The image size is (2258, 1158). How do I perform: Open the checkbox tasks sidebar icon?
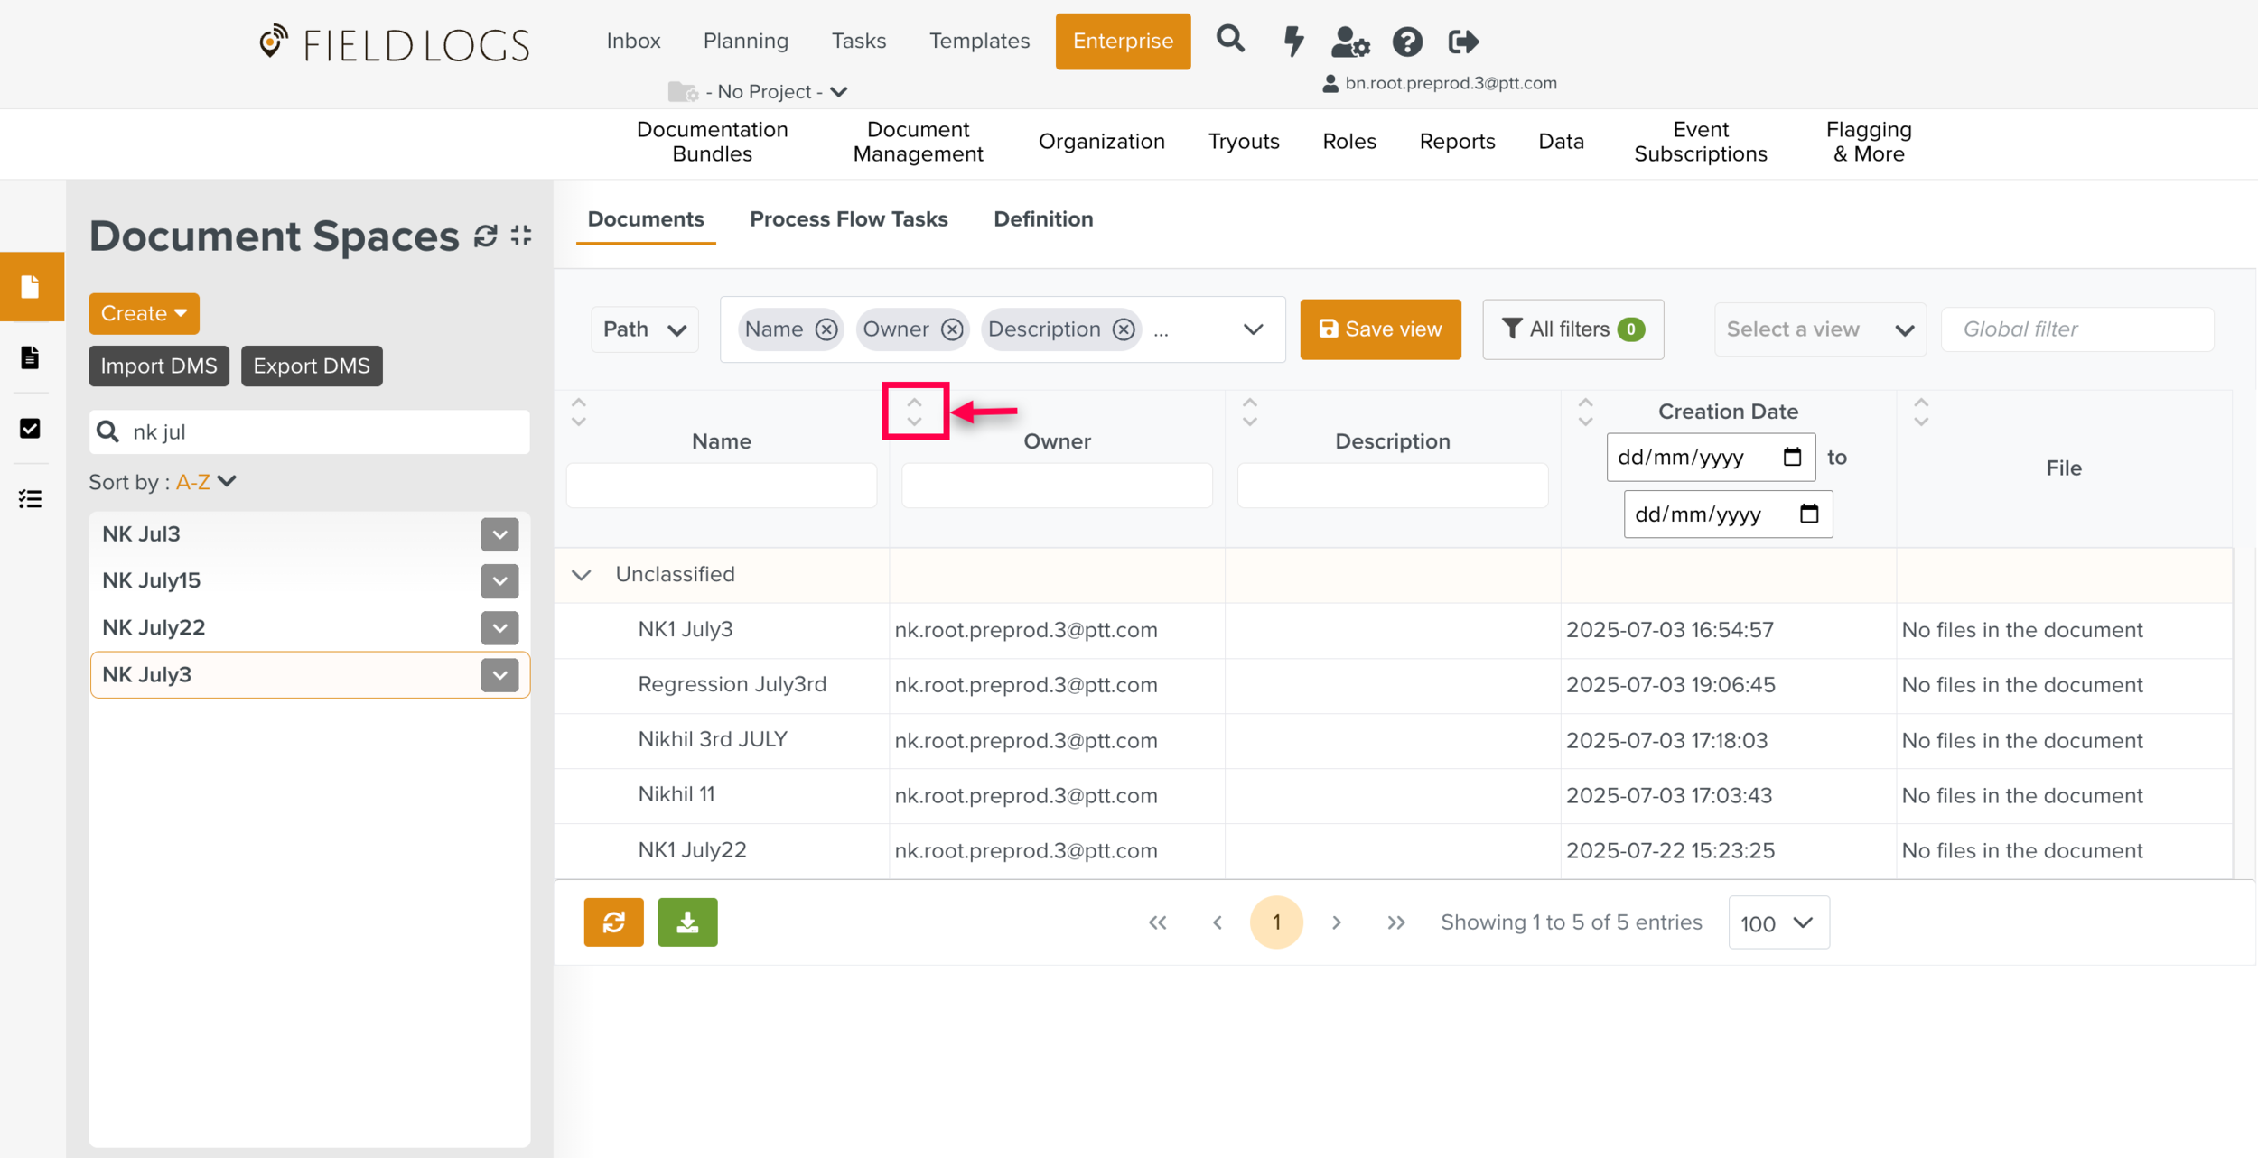[x=30, y=428]
